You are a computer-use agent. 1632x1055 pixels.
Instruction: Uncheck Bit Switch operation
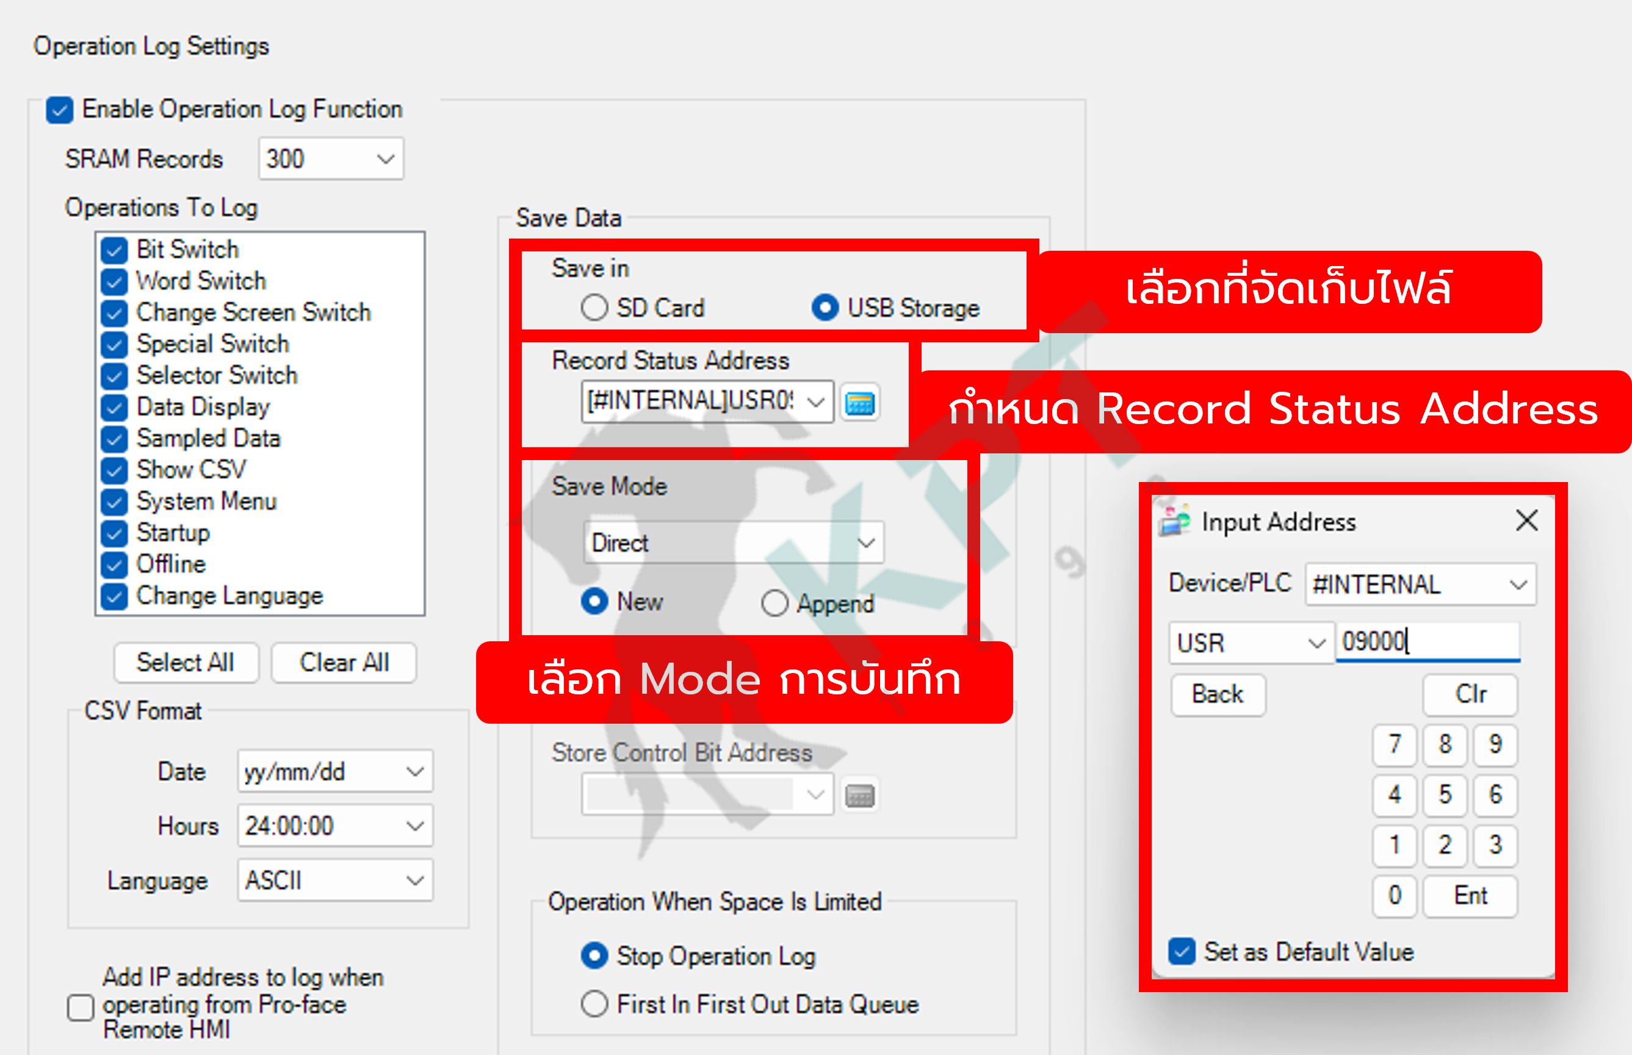pos(114,250)
